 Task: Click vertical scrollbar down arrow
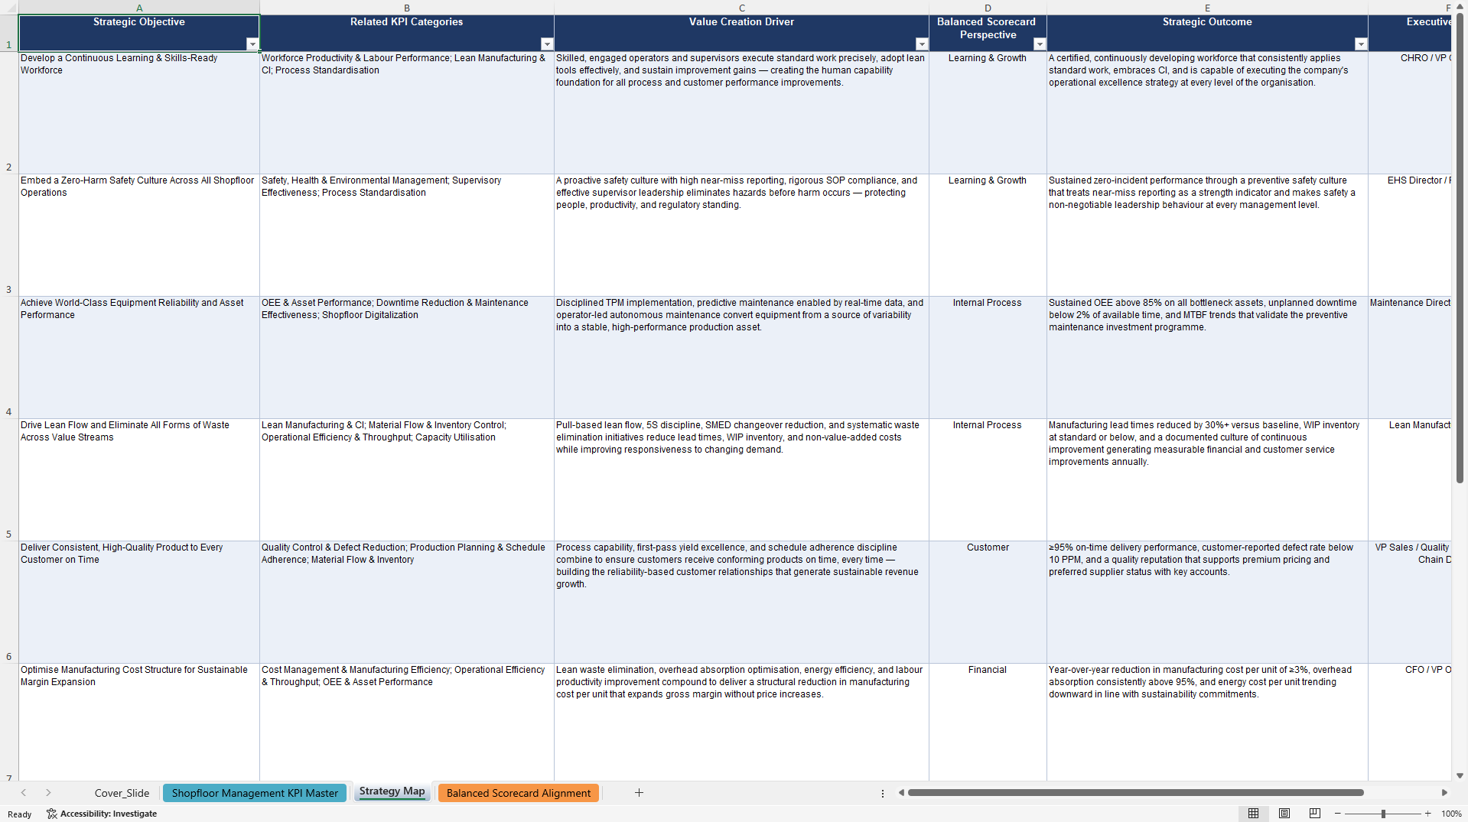click(x=1460, y=775)
